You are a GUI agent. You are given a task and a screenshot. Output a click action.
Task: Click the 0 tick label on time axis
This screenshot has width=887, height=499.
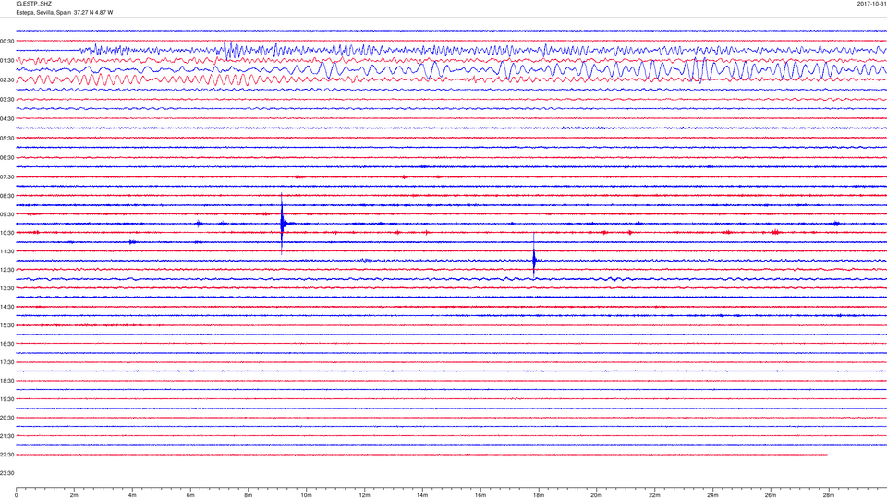[16, 495]
